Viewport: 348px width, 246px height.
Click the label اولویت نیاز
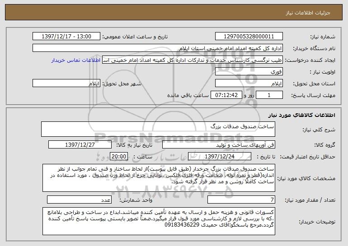323,72
